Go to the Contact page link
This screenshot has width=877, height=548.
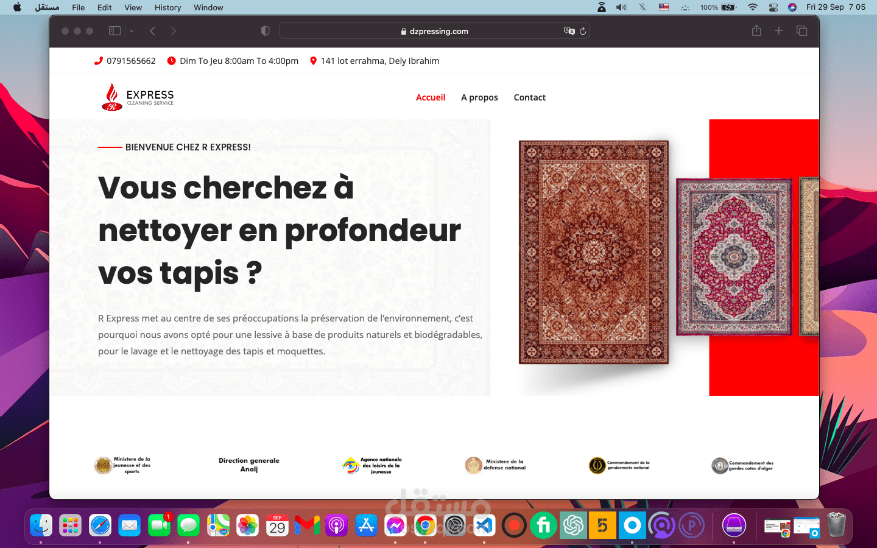tap(530, 97)
